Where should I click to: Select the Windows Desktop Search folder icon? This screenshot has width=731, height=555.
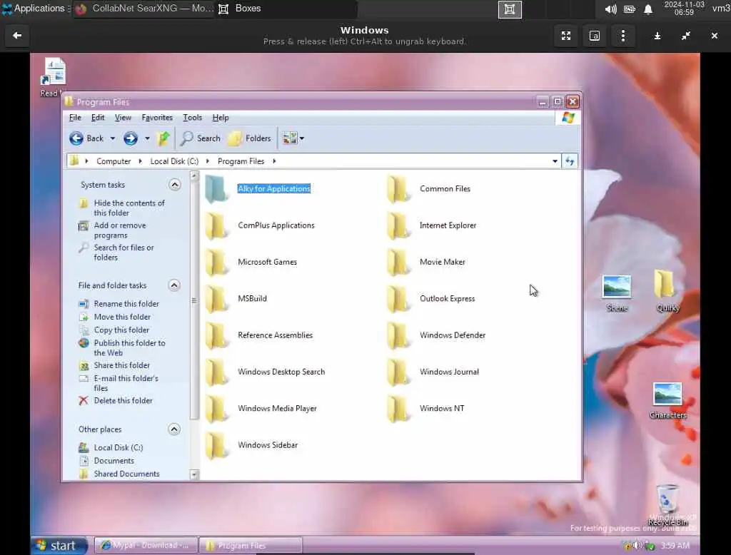216,372
